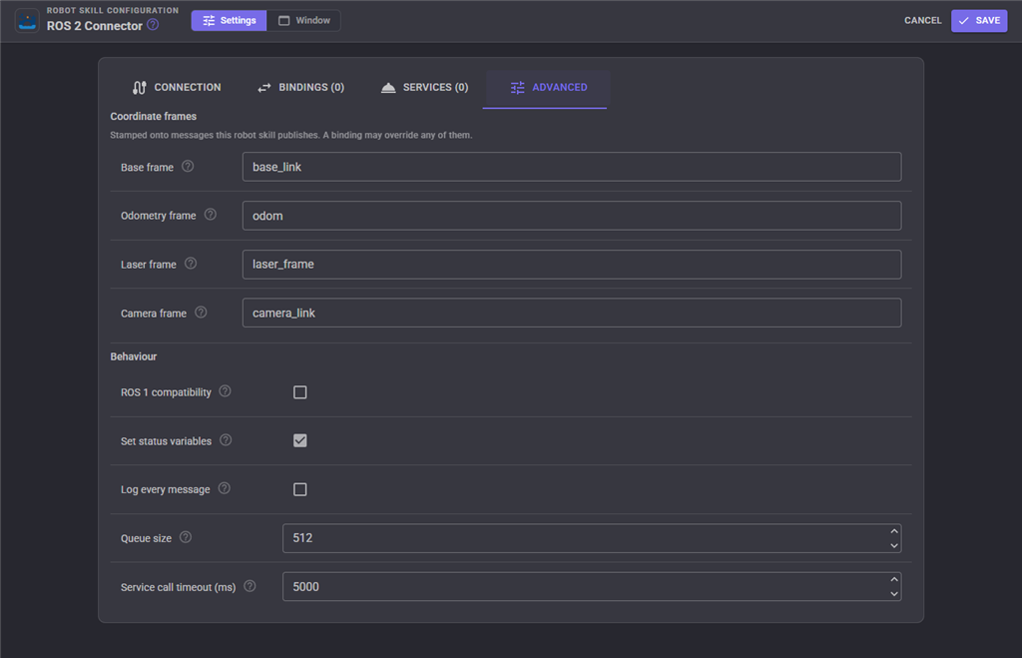
Task: Show help for Queue size
Action: click(x=186, y=537)
